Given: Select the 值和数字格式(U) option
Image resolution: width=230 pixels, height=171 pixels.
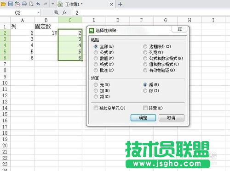Looking at the screenshot, I should pyautogui.click(x=161, y=64).
